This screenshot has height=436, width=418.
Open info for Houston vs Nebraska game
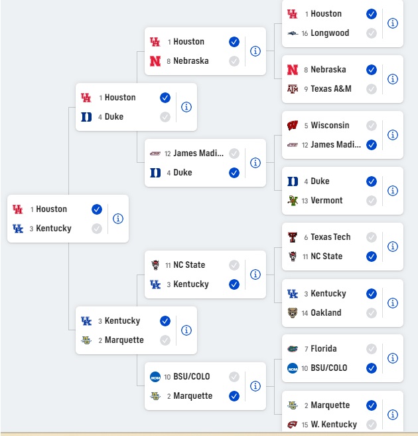[x=255, y=51]
